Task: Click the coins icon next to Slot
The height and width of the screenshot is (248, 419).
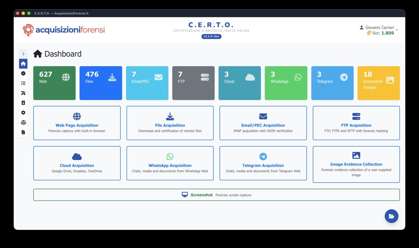Action: [369, 33]
